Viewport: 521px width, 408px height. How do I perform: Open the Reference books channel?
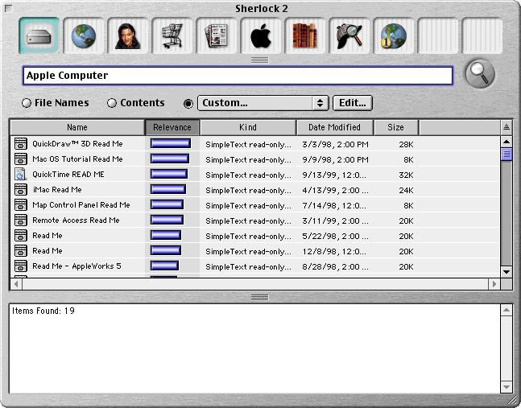[x=305, y=36]
